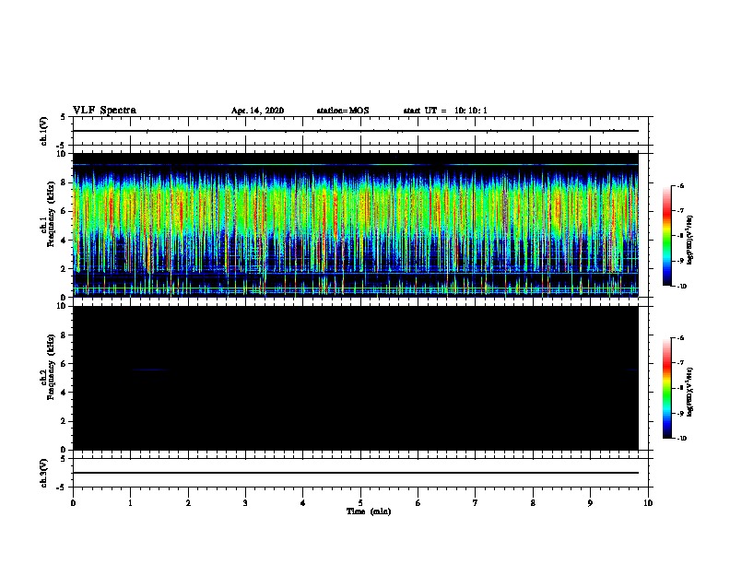This screenshot has height=564, width=730.
Task: Click time axis tick label "5"
Action: [360, 503]
